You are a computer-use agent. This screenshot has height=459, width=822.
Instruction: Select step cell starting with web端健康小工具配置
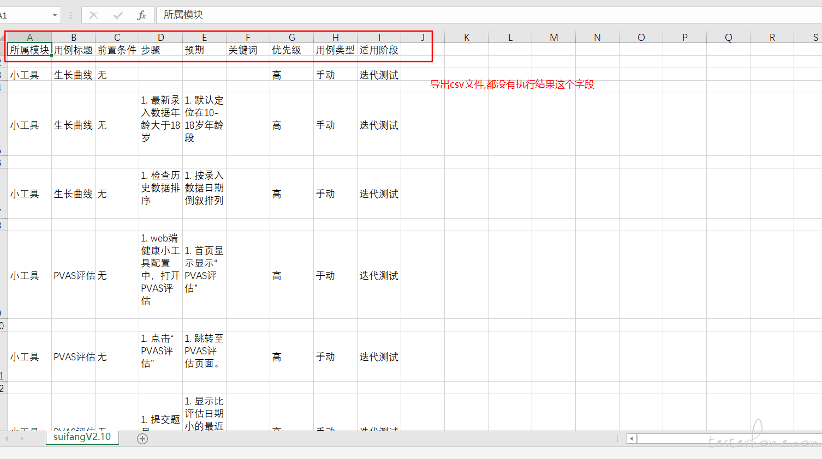point(161,275)
